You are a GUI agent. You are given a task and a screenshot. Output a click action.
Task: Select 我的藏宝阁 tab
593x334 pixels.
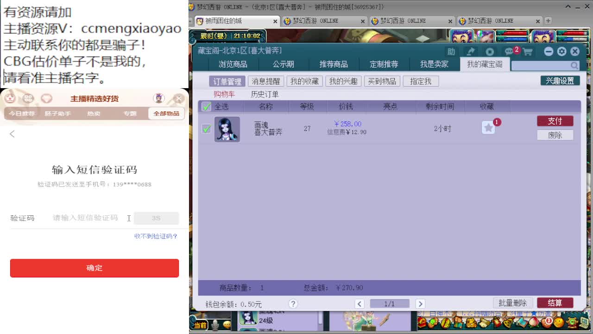click(x=485, y=64)
